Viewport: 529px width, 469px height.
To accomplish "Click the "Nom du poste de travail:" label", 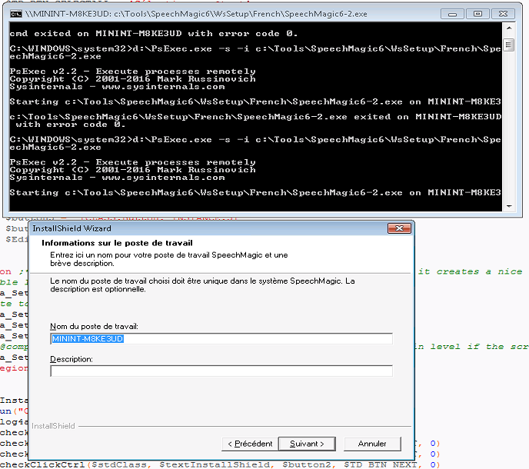I will pyautogui.click(x=94, y=327).
